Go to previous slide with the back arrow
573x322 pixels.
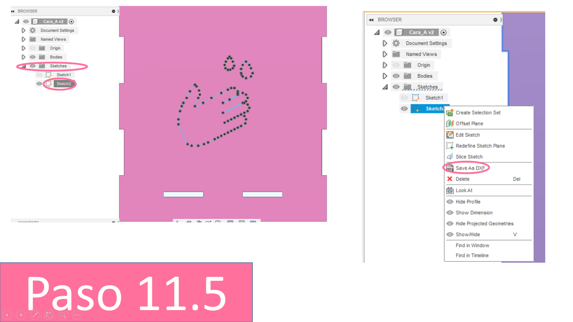pyautogui.click(x=7, y=315)
